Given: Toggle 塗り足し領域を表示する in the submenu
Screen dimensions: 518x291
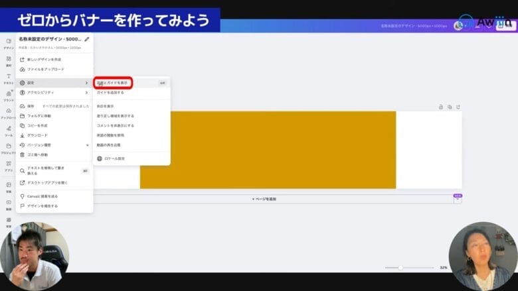Looking at the screenshot, I should click(x=131, y=116).
